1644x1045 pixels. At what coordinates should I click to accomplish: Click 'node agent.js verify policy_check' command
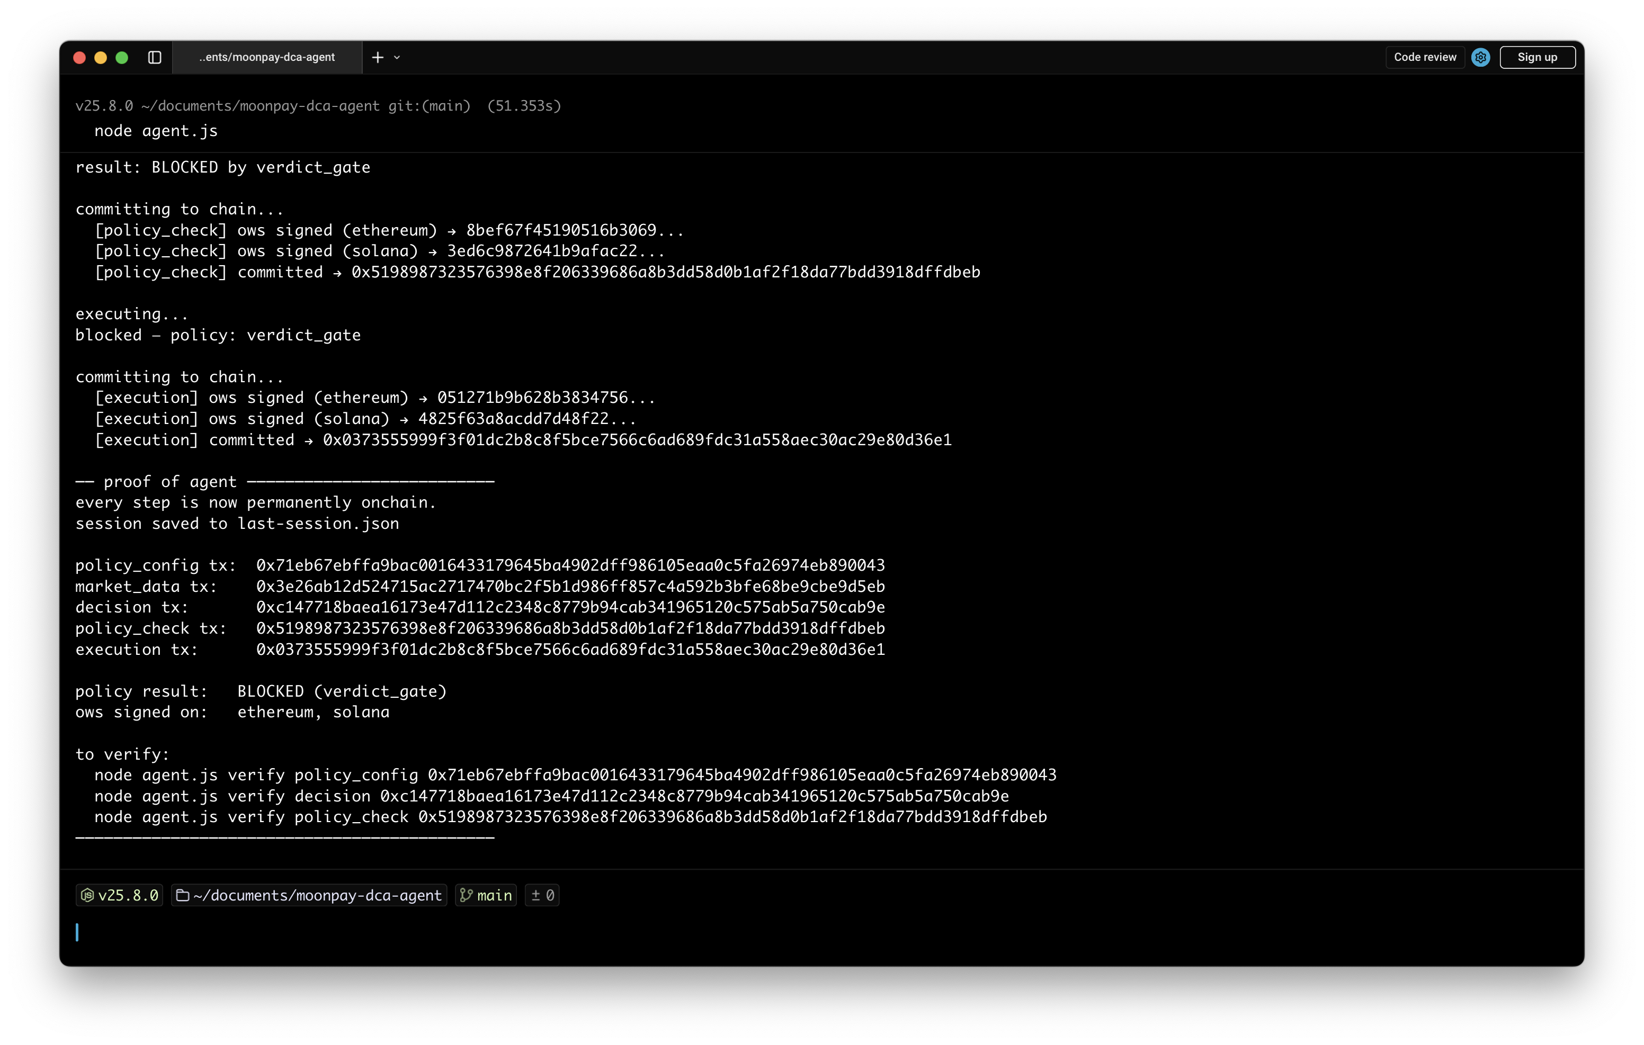[571, 817]
